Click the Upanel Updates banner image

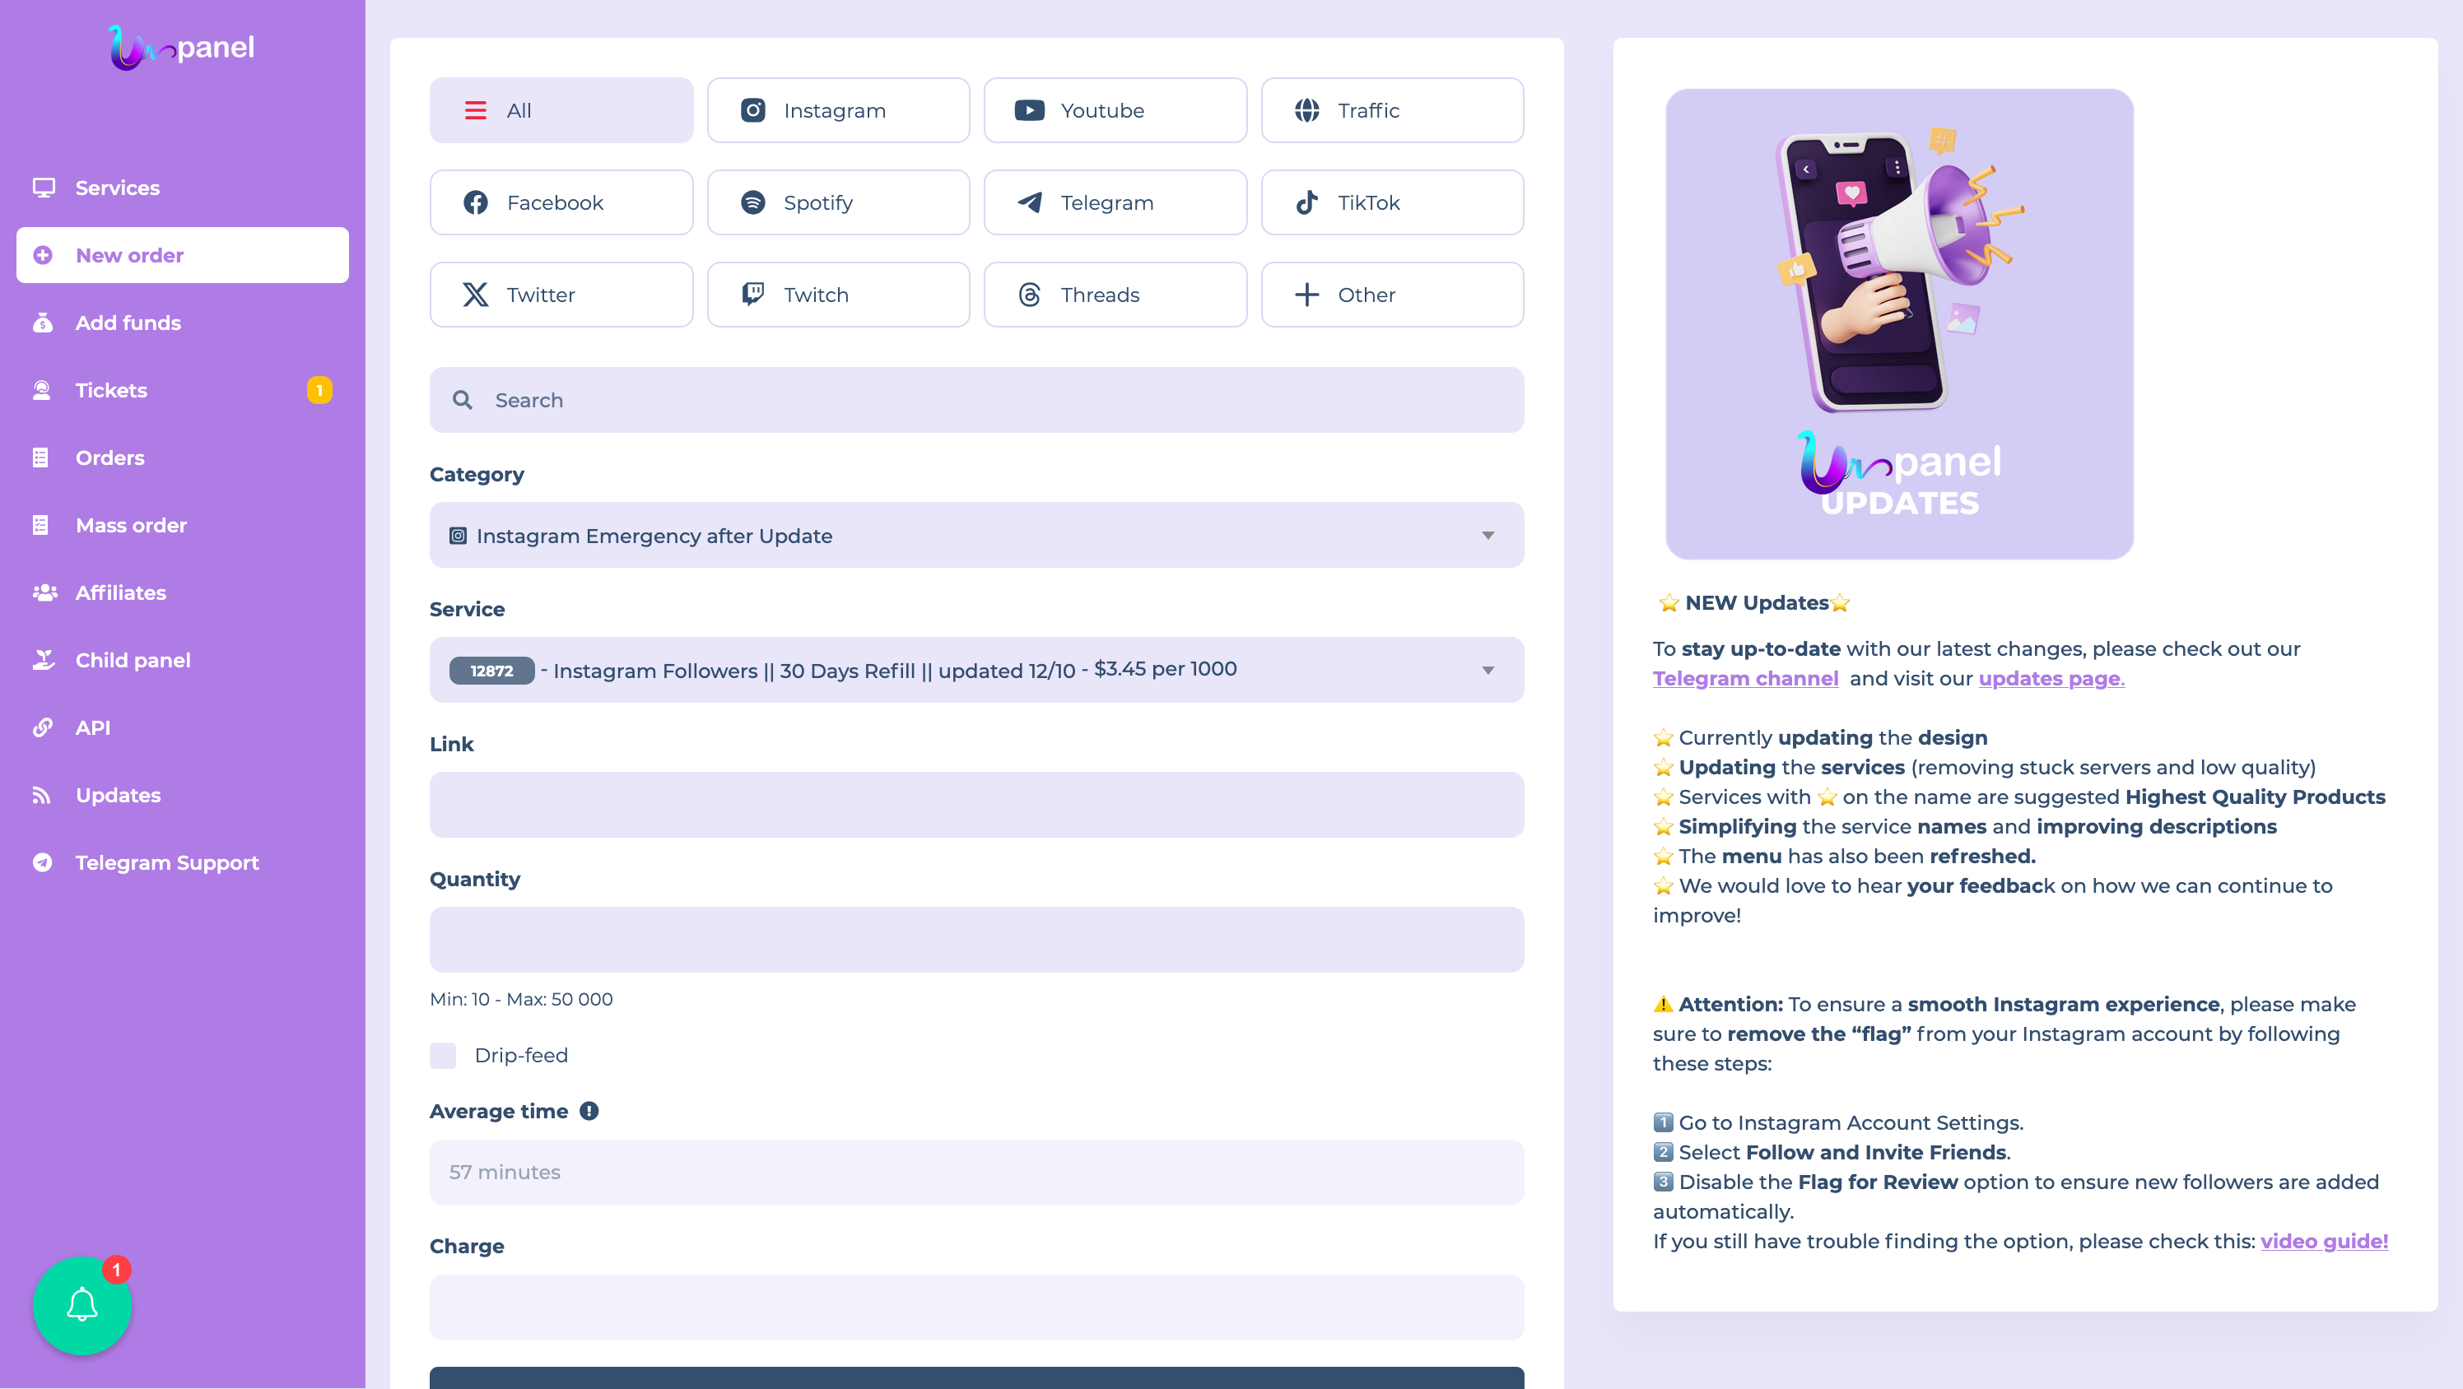tap(1899, 324)
